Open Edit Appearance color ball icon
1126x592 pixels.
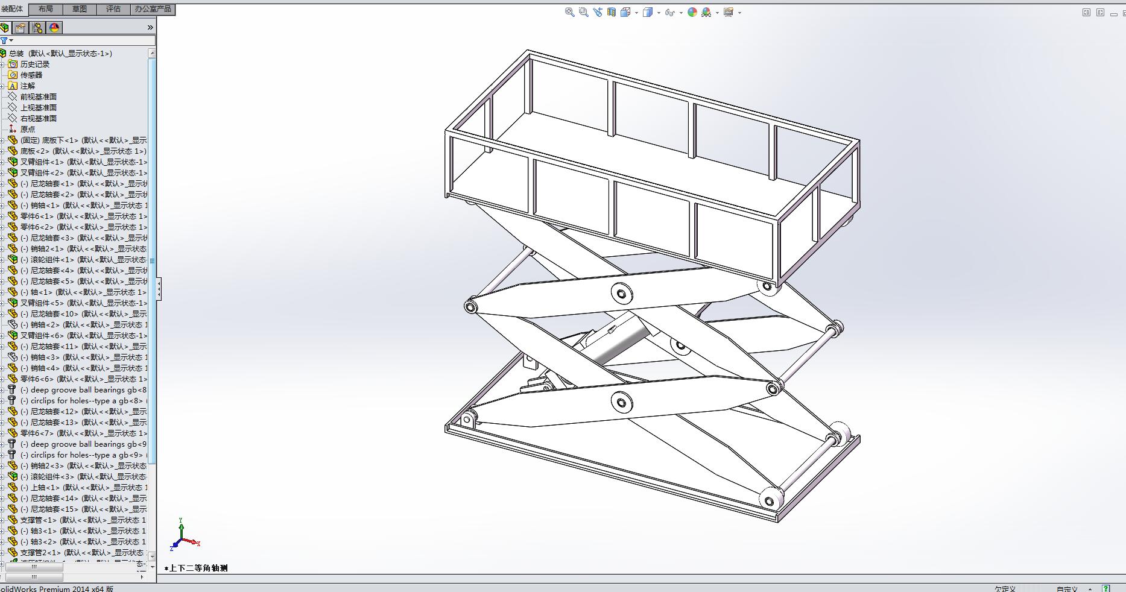692,12
